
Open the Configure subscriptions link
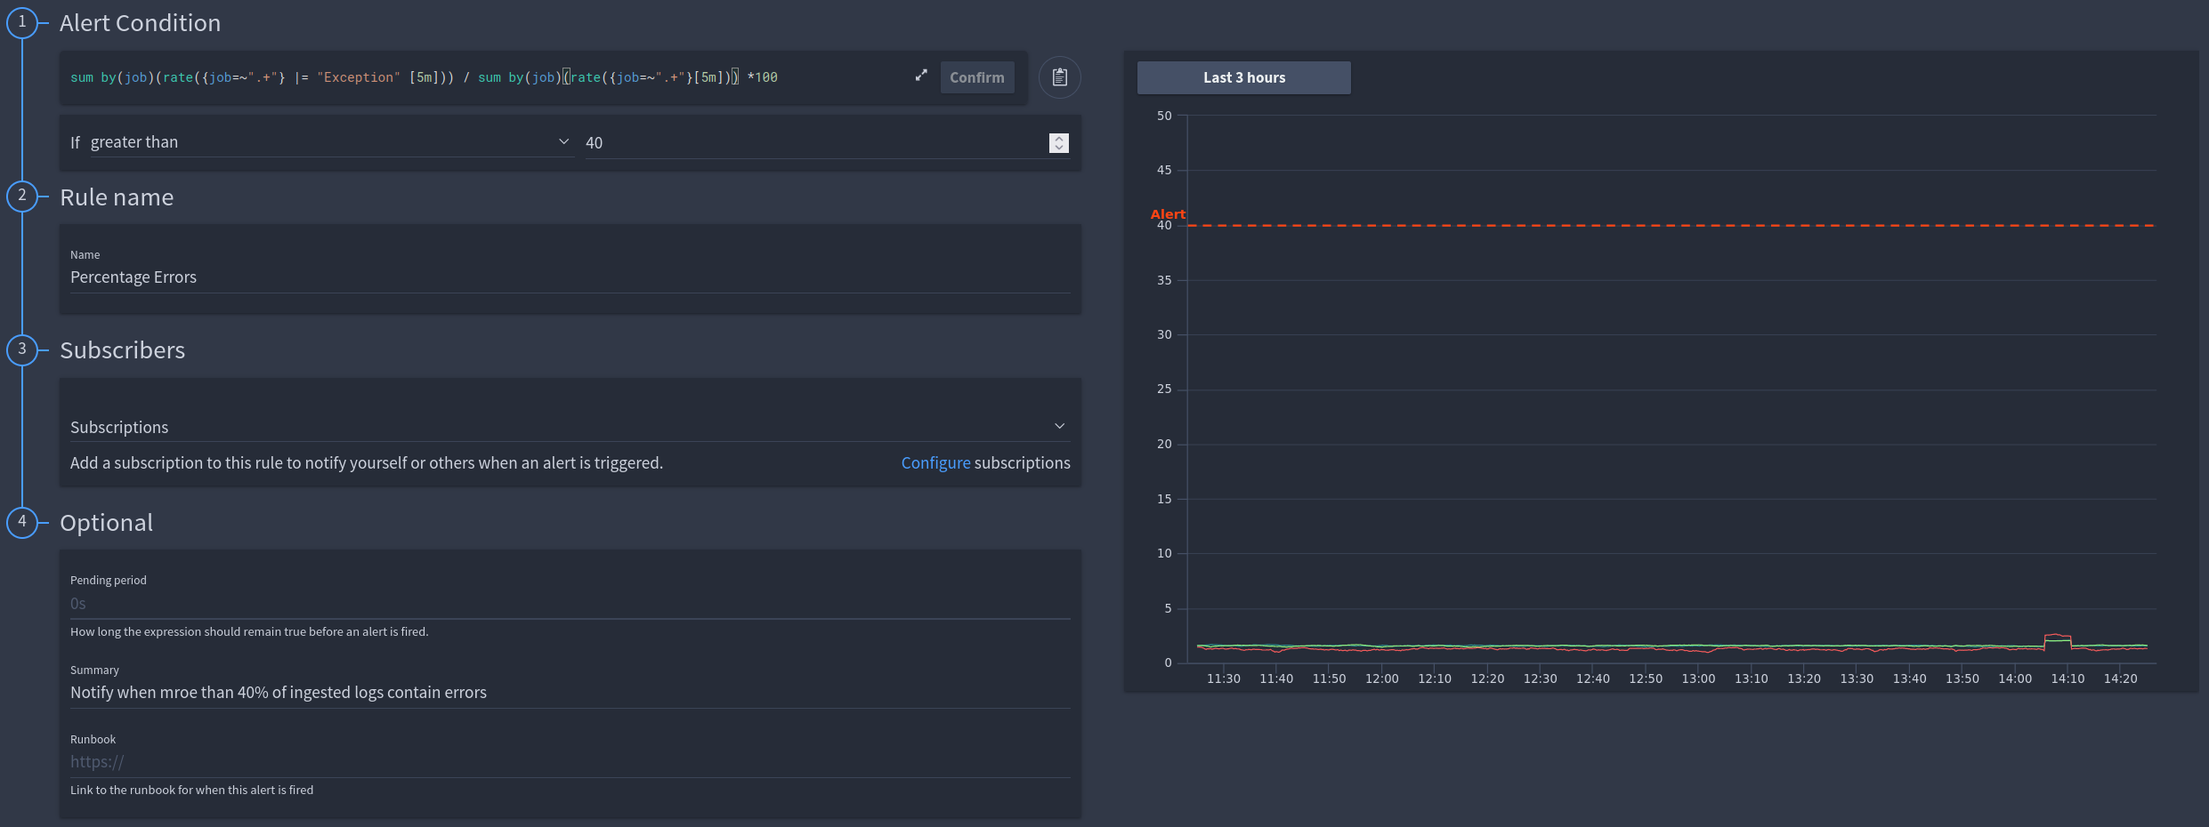(935, 463)
